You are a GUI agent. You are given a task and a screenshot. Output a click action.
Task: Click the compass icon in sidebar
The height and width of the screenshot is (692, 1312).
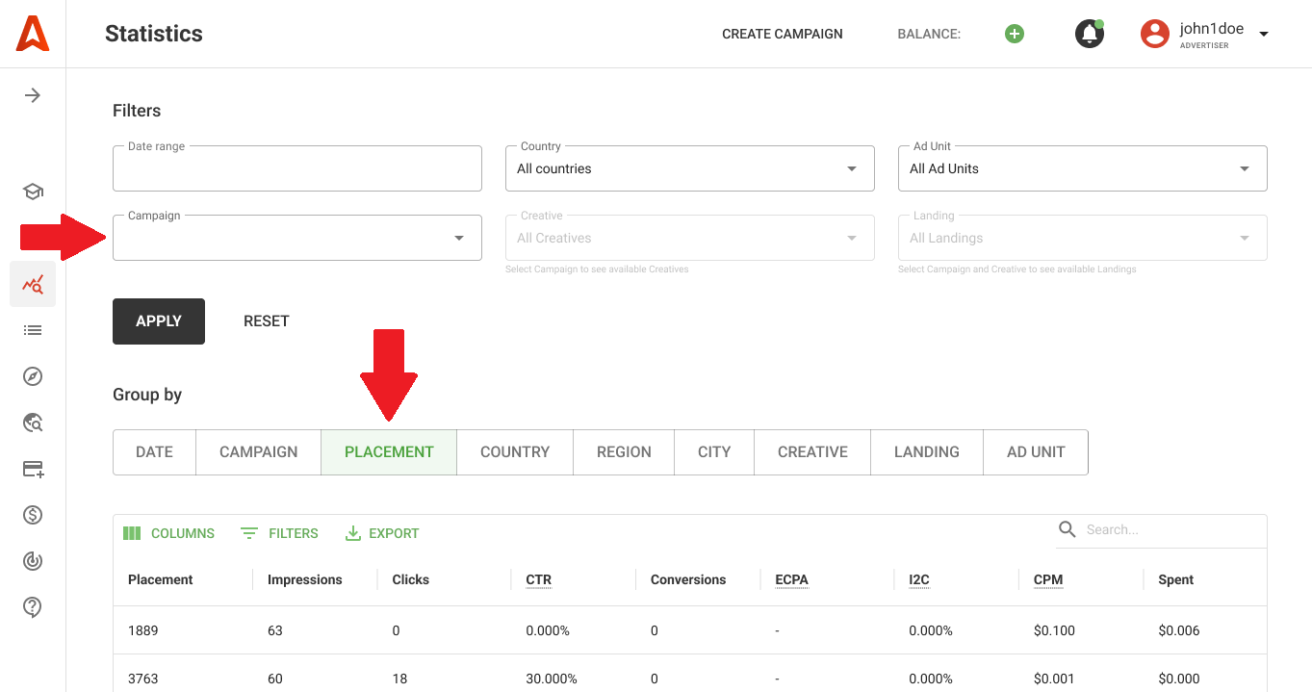[33, 376]
